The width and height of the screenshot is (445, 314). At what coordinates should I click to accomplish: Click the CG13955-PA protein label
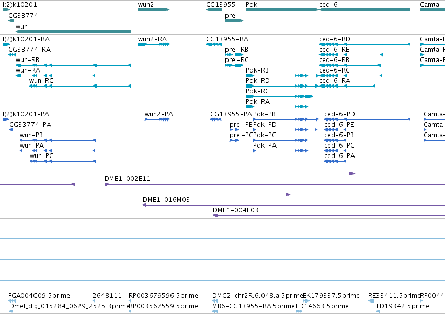[x=231, y=114]
